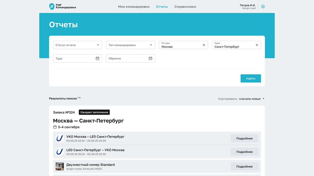The height and width of the screenshot is (176, 314).
Task: Open the calendar picker in the Туда field
Action: 98,58
